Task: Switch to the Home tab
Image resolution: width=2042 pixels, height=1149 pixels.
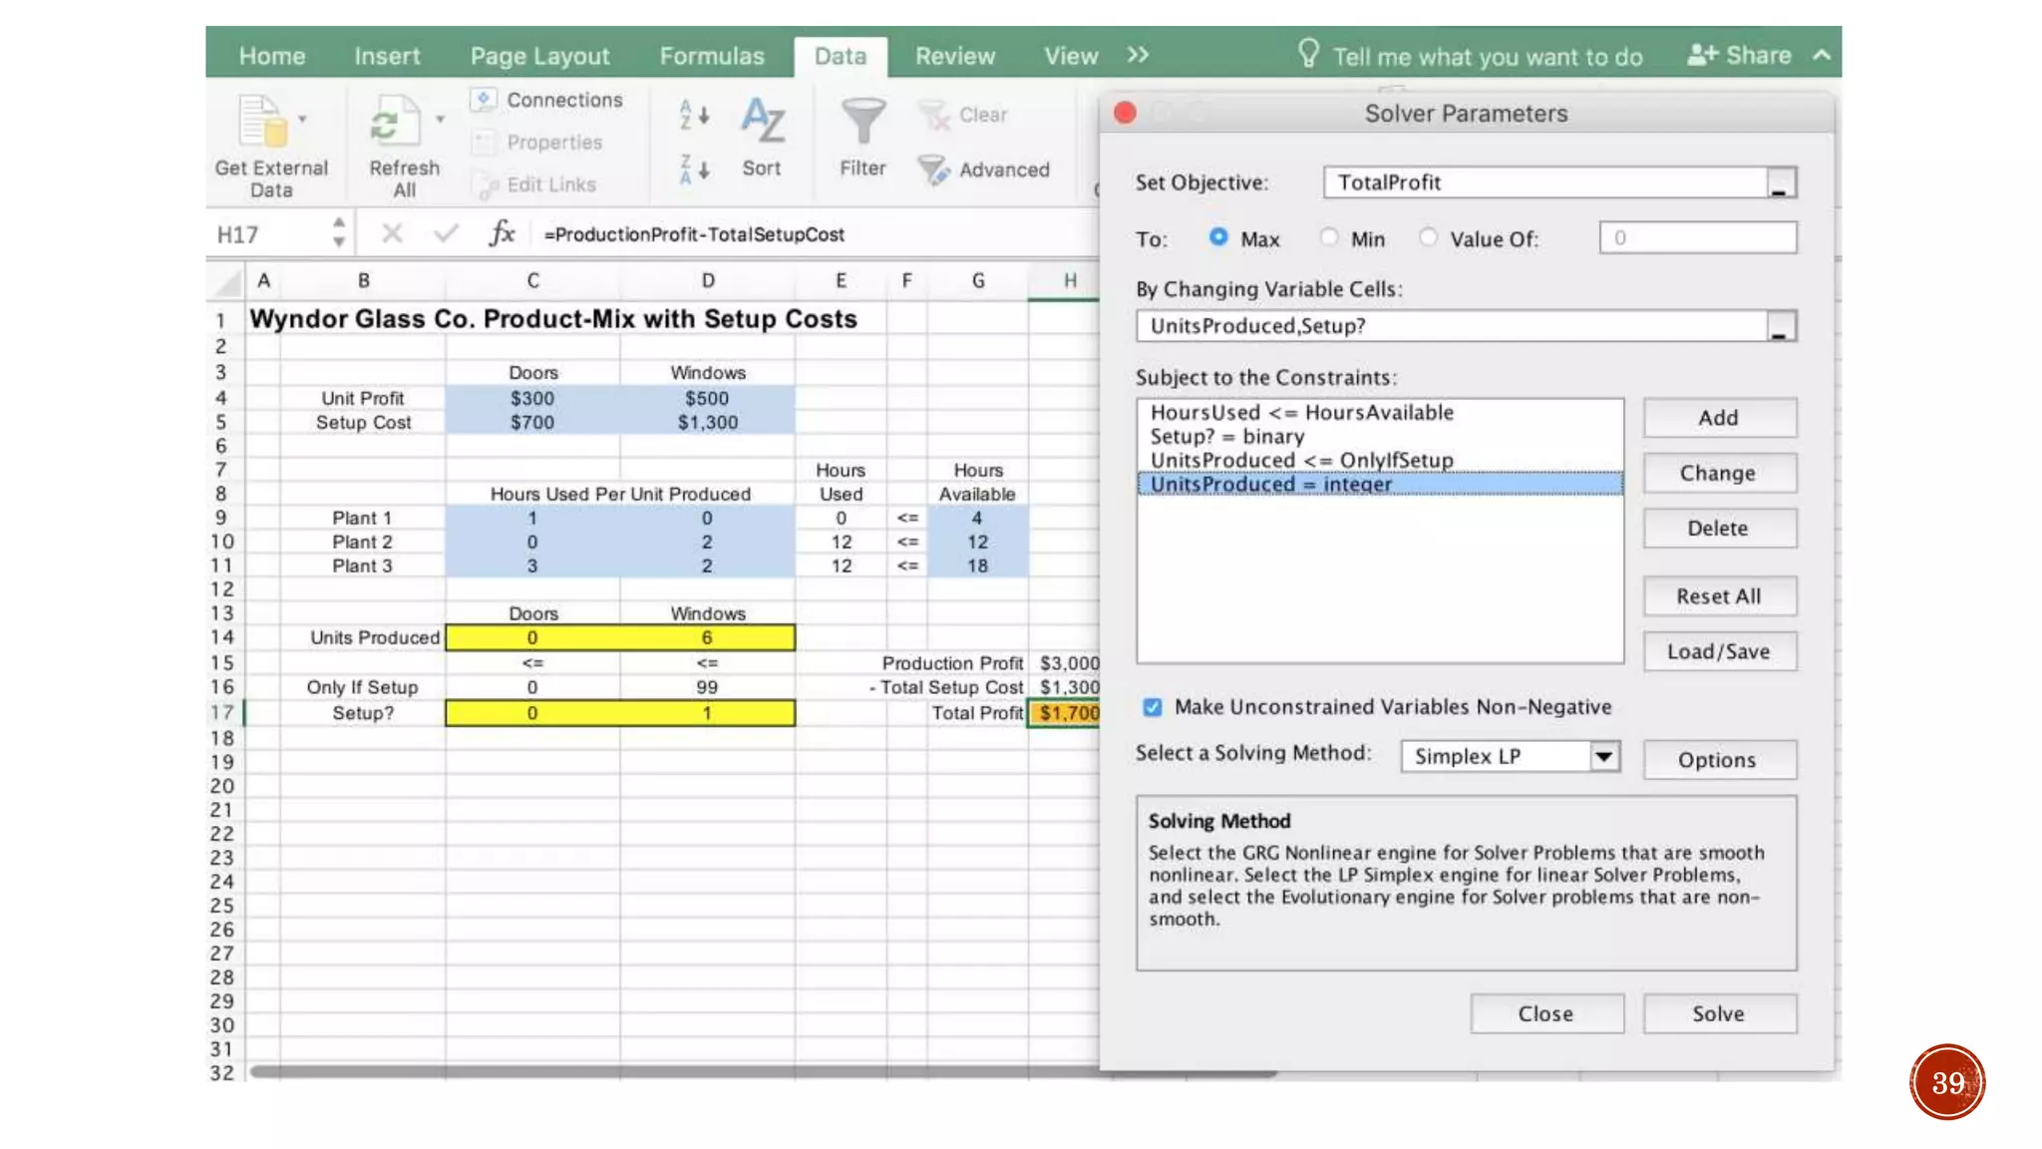Action: (272, 56)
